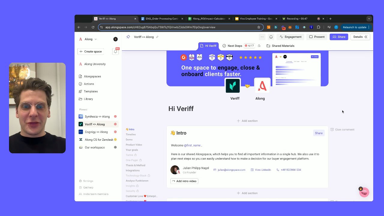
Task: Click the Veriff logo tile
Action: [x=232, y=85]
